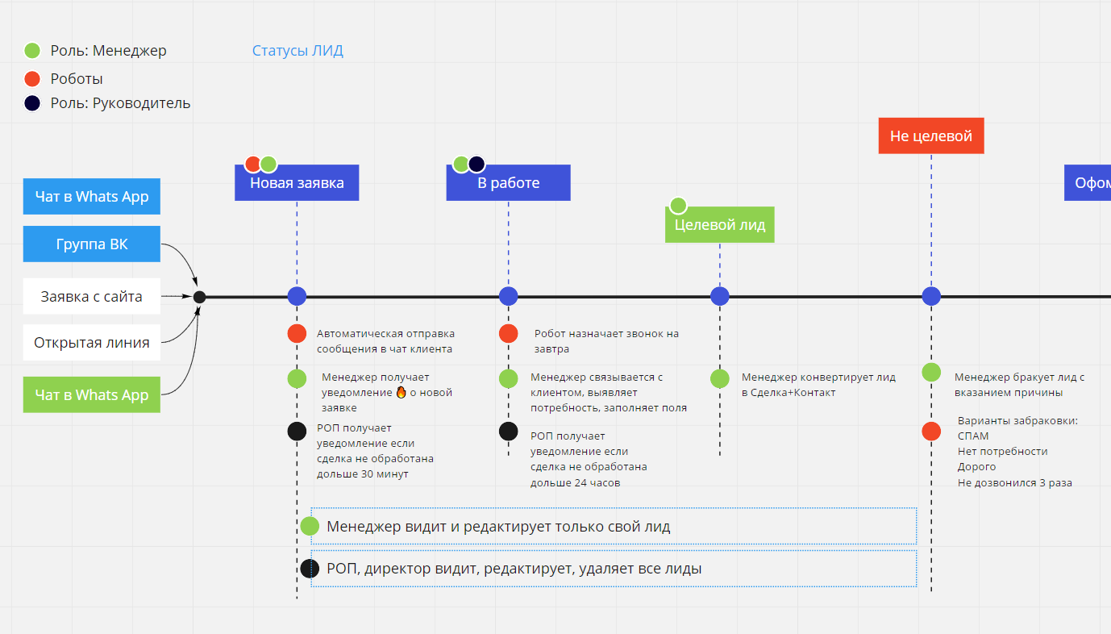The height and width of the screenshot is (634, 1111).
Task: Select frame Менеджер видит и редактирует только свой лид
Action: tap(614, 526)
